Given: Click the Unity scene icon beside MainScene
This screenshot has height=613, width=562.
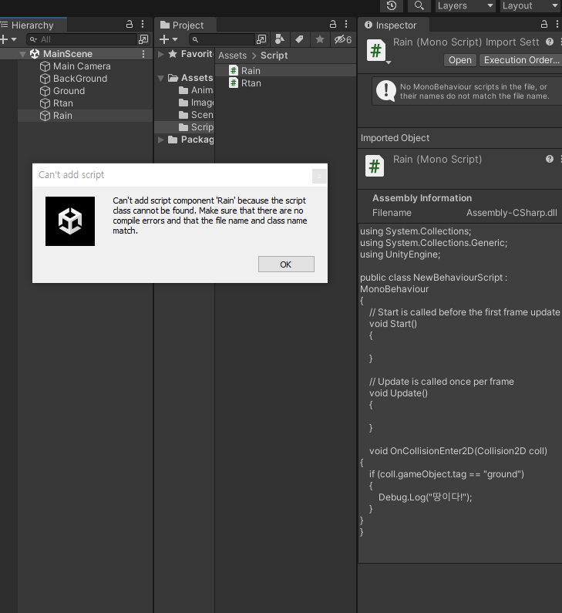Looking at the screenshot, I should pos(35,53).
